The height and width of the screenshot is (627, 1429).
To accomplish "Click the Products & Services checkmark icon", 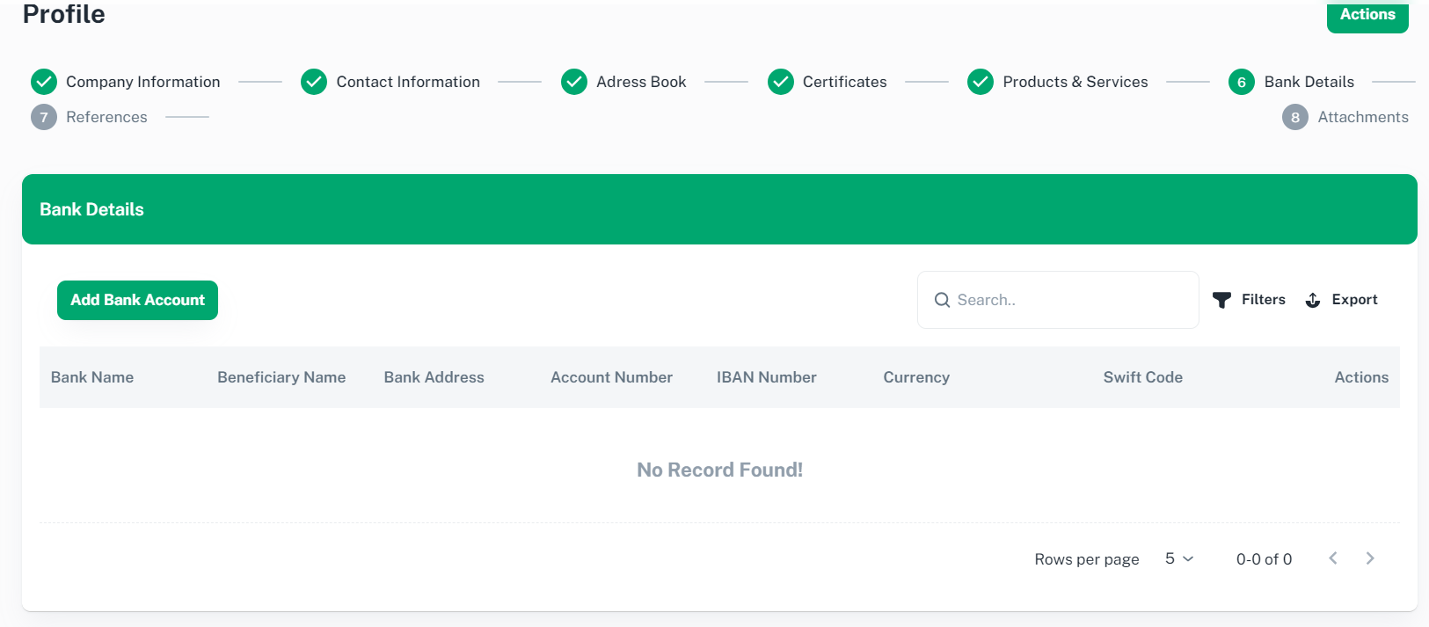I will point(981,82).
